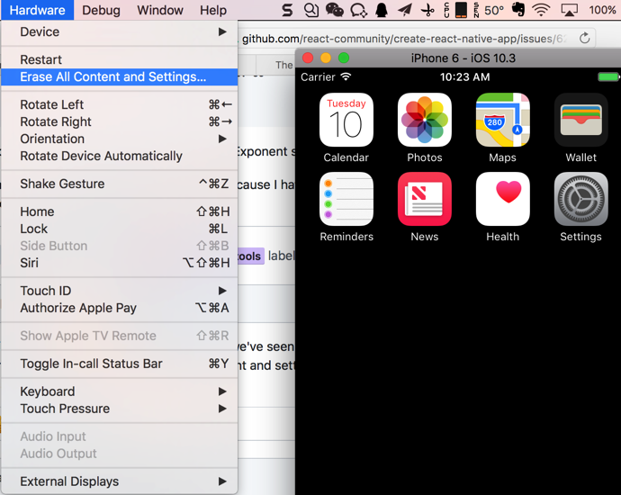Open the Window menu

pyautogui.click(x=160, y=10)
